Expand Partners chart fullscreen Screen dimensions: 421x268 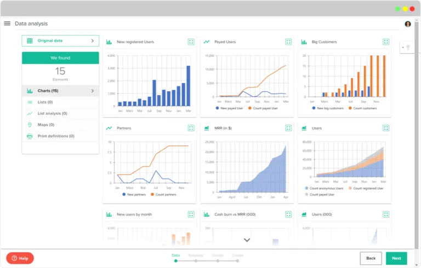click(191, 128)
